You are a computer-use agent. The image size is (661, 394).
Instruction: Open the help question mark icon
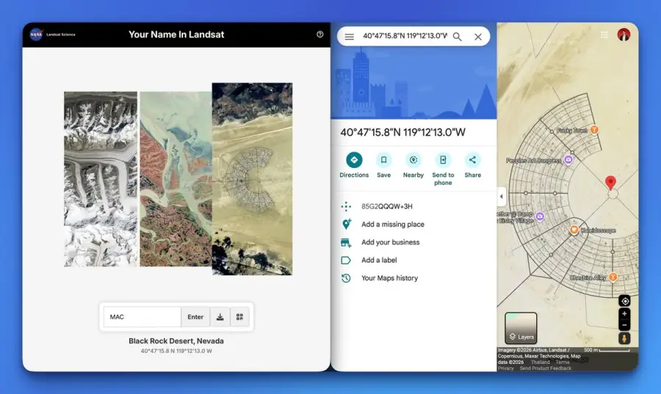coord(320,34)
